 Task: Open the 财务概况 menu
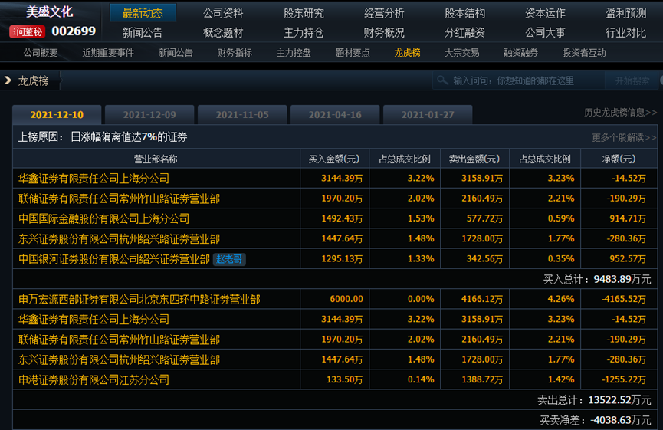[384, 32]
